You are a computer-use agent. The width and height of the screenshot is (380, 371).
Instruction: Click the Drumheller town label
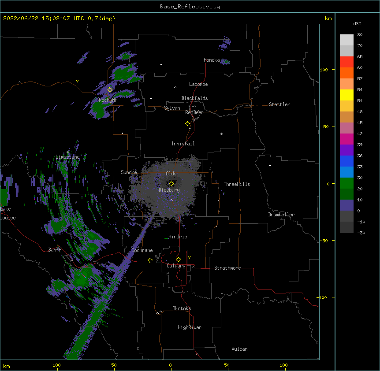[281, 215]
